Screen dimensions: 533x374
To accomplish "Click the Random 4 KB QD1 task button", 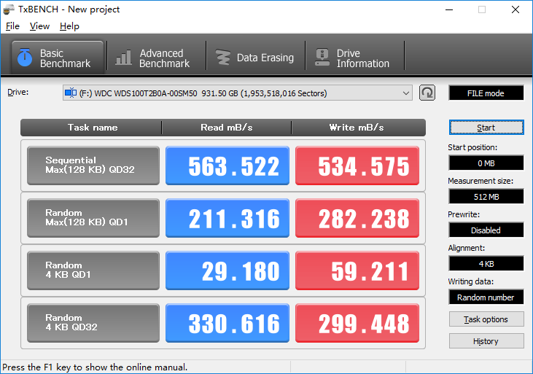I will (93, 270).
